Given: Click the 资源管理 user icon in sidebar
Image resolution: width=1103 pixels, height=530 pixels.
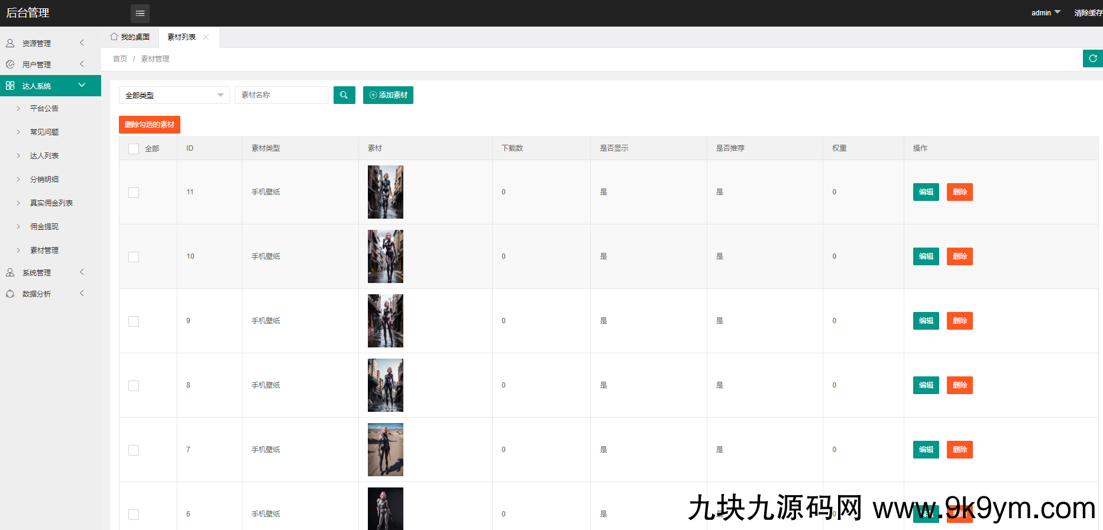Looking at the screenshot, I should click(10, 43).
